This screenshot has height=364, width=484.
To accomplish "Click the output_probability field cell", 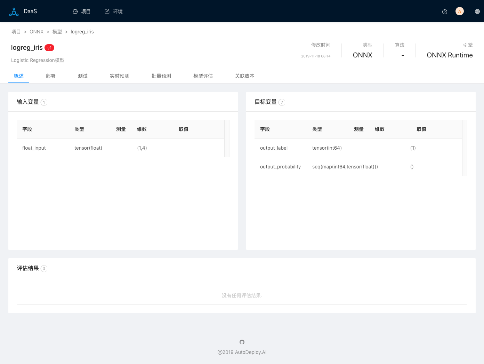I will (x=280, y=167).
